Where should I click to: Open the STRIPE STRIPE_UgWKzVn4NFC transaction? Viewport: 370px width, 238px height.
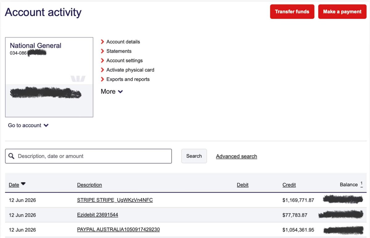115,200
